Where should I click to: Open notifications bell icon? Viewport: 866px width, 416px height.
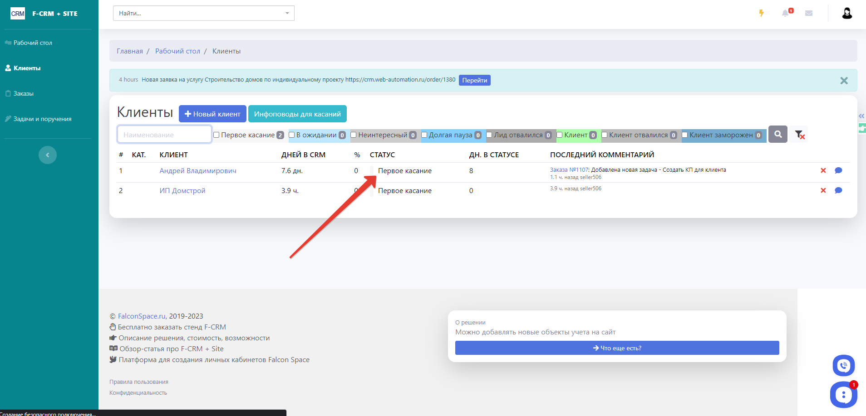pyautogui.click(x=785, y=13)
